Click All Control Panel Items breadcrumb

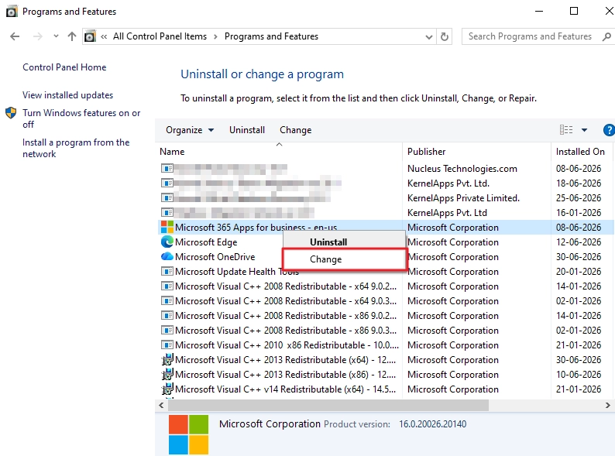point(160,36)
